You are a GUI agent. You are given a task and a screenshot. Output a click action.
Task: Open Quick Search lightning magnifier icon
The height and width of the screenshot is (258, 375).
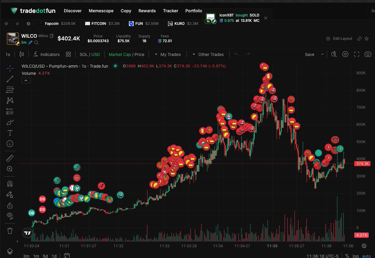[334, 54]
